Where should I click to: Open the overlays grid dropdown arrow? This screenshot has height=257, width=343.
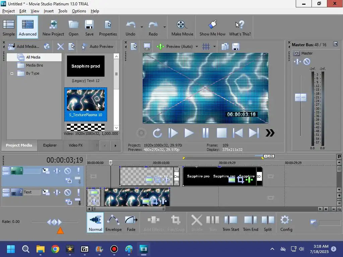(x=214, y=47)
